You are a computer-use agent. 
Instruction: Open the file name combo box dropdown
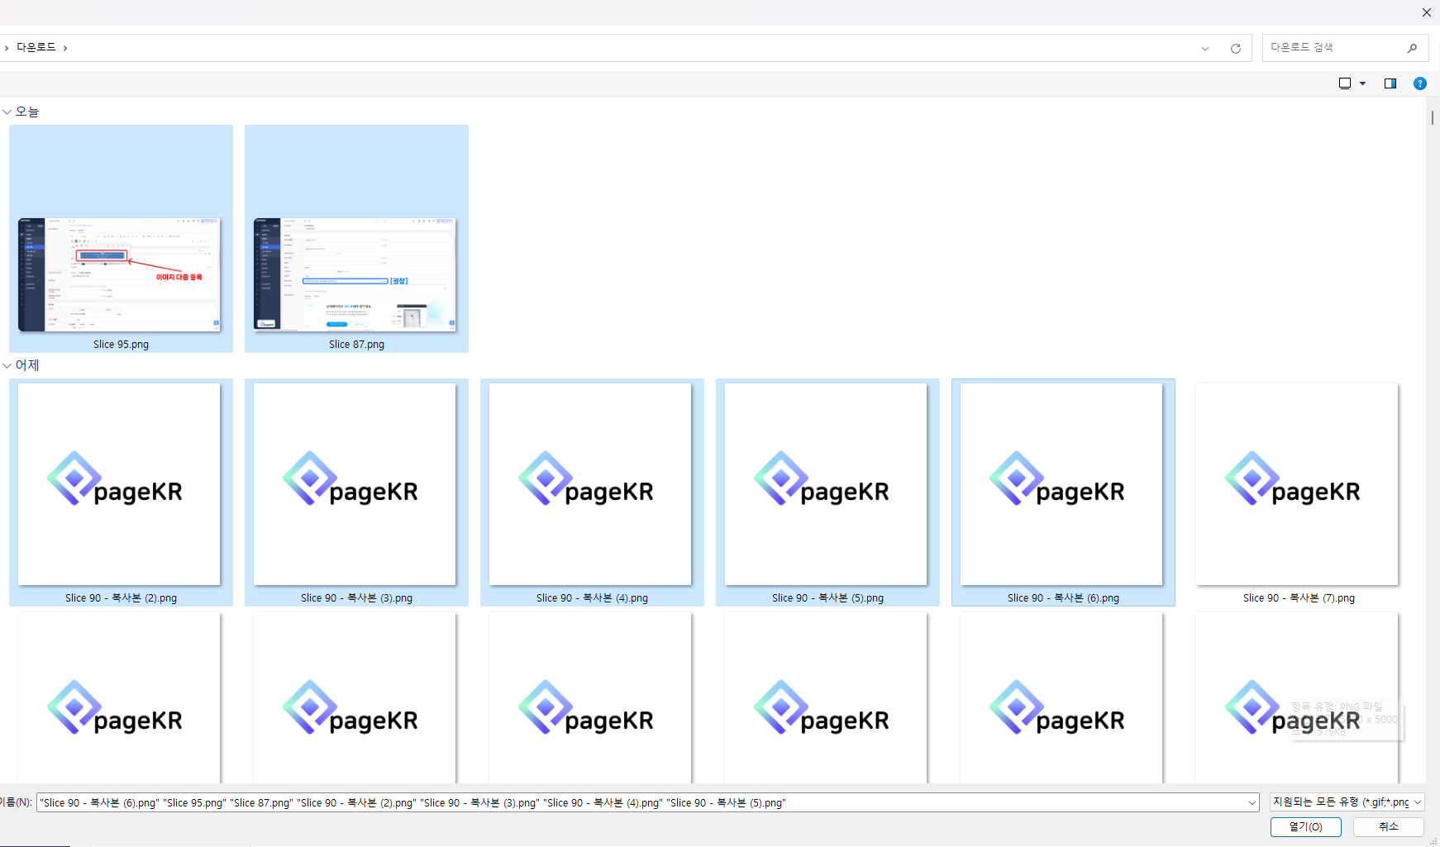click(x=1252, y=802)
